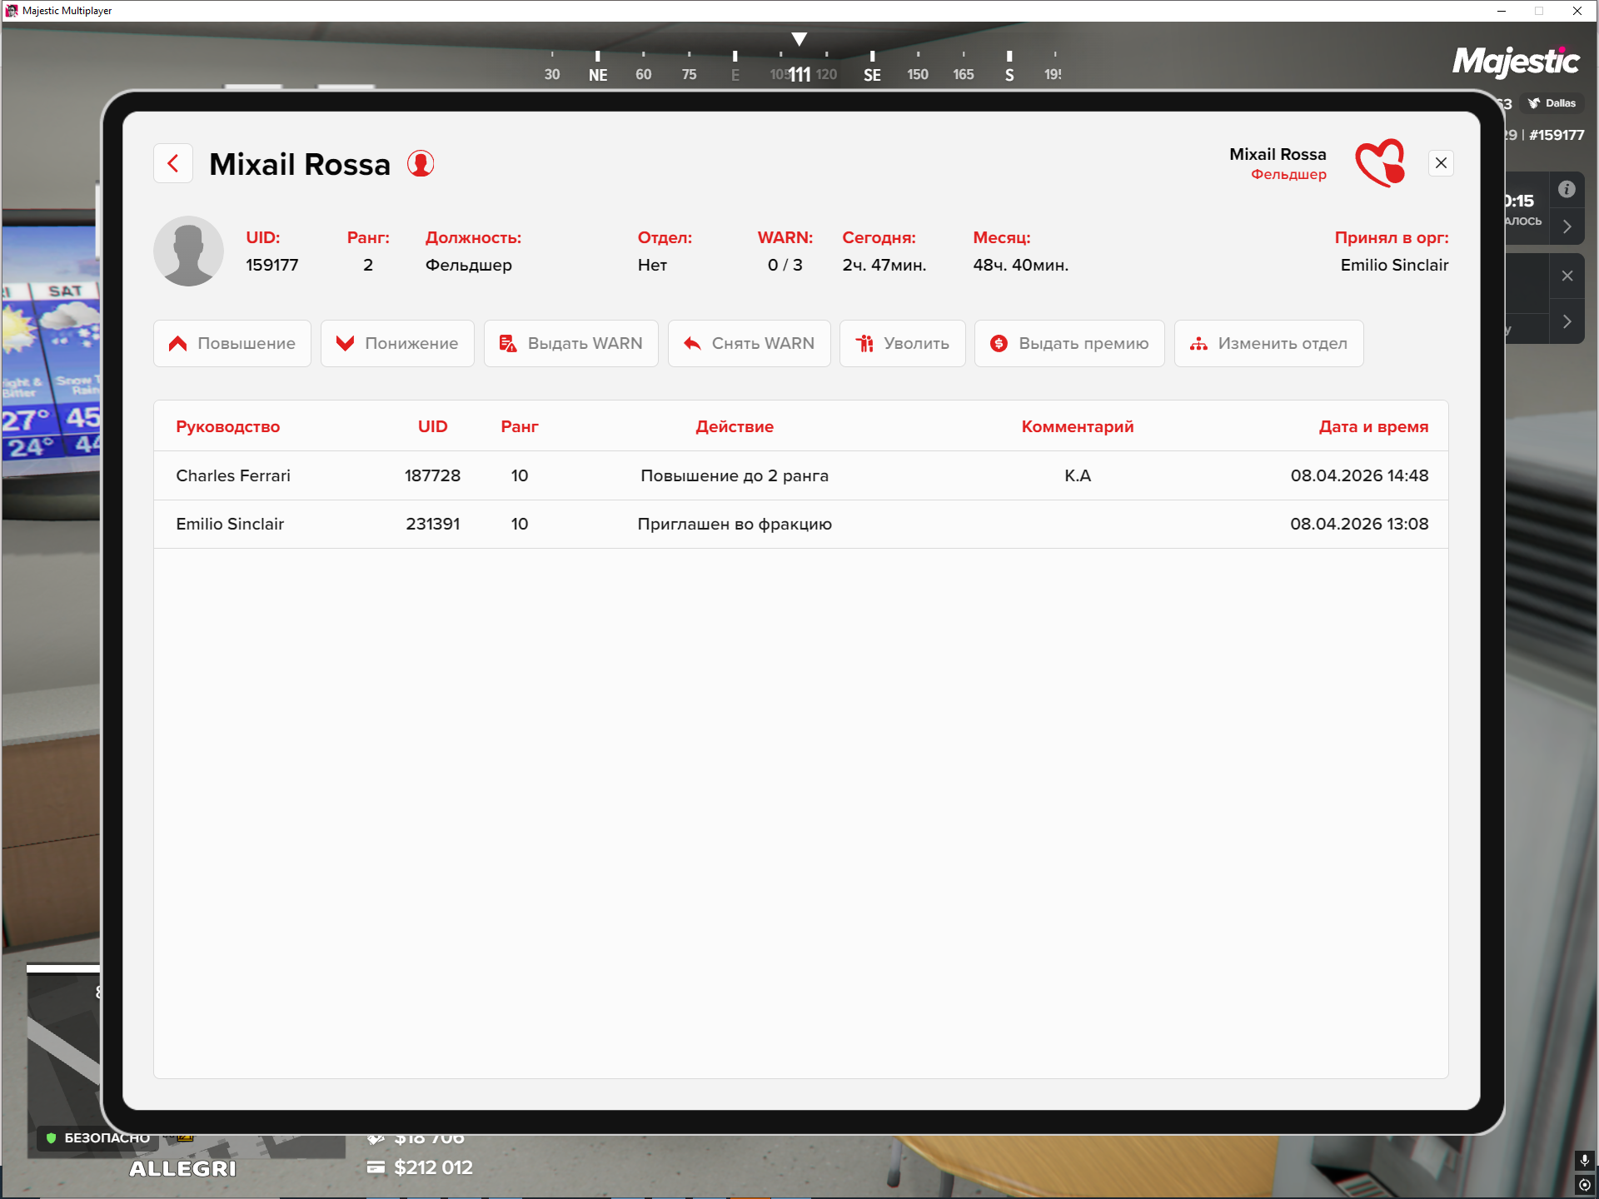This screenshot has width=1599, height=1199.
Task: Click the Руководство column header
Action: click(227, 426)
